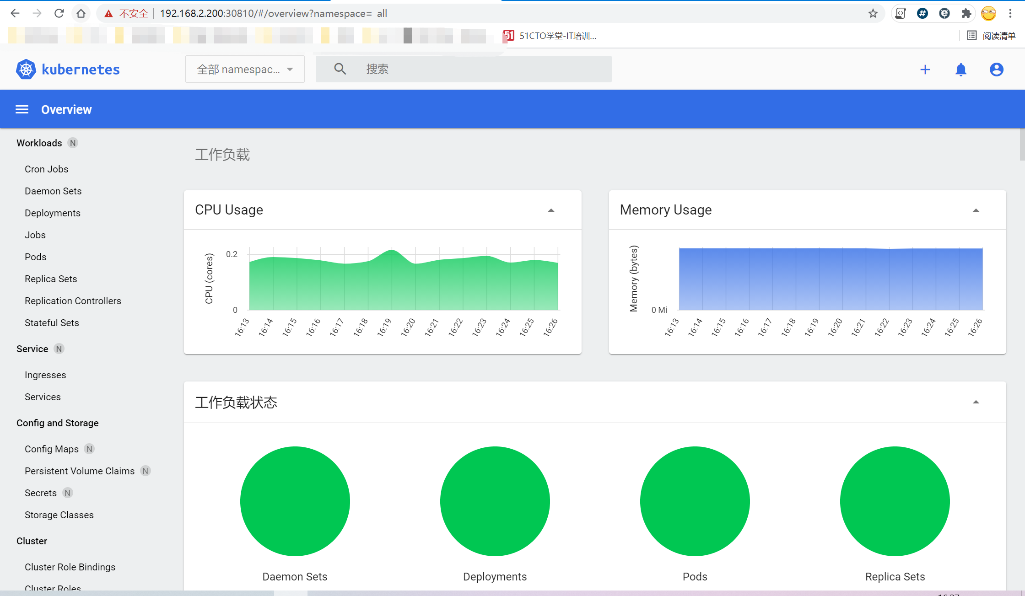Bookmark page with star icon
The height and width of the screenshot is (596, 1025).
coord(873,14)
